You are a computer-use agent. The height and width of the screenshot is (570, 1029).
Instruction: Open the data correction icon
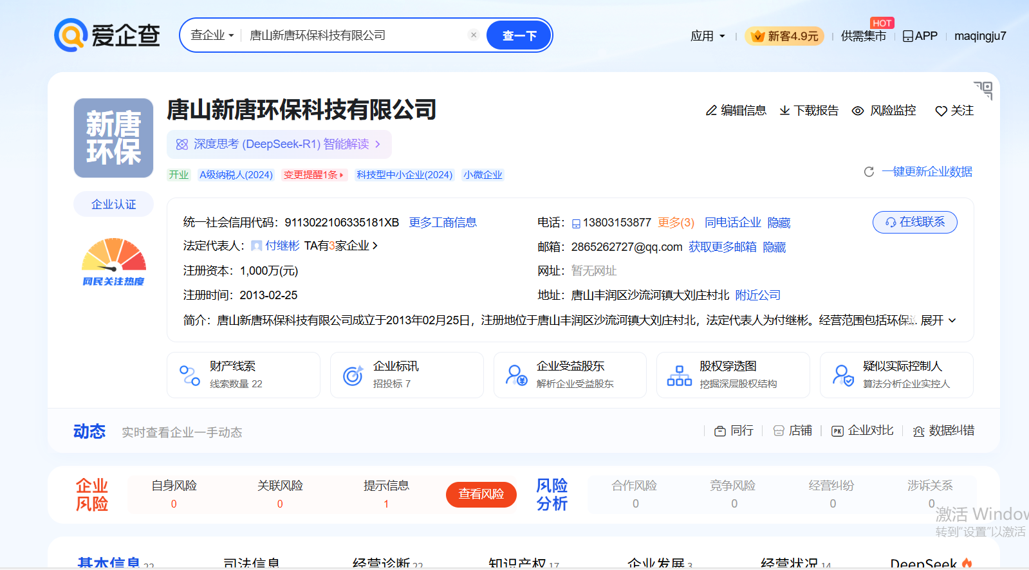point(919,431)
